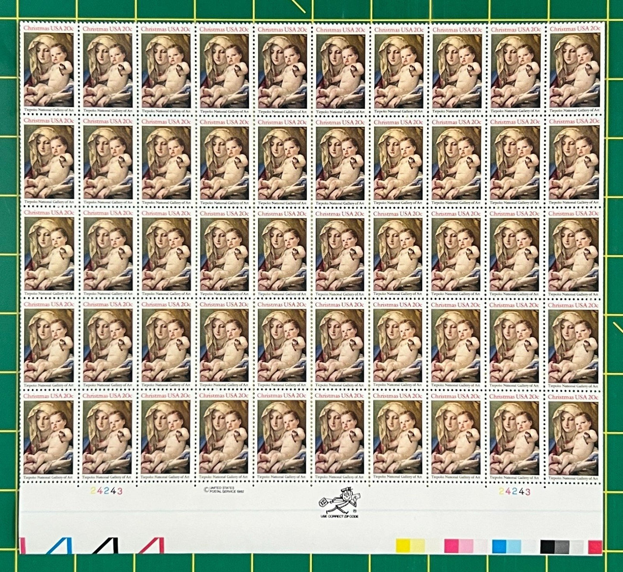Viewport: 623px width, 572px height.
Task: Click the stamp directly above the right plate number
Action: 515,437
